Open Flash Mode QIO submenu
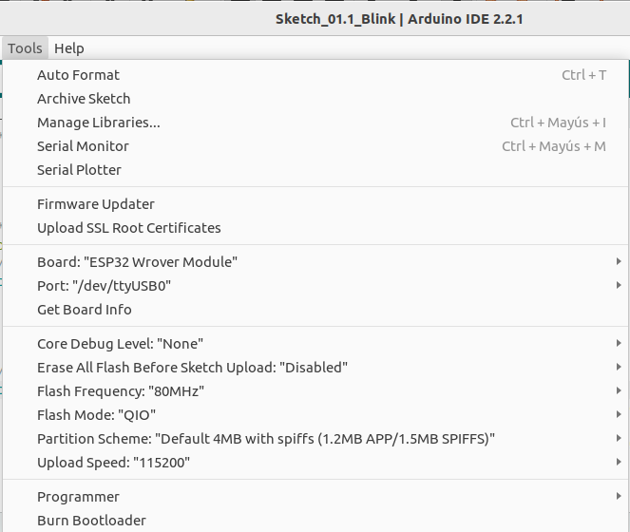This screenshot has width=630, height=532. (x=96, y=415)
